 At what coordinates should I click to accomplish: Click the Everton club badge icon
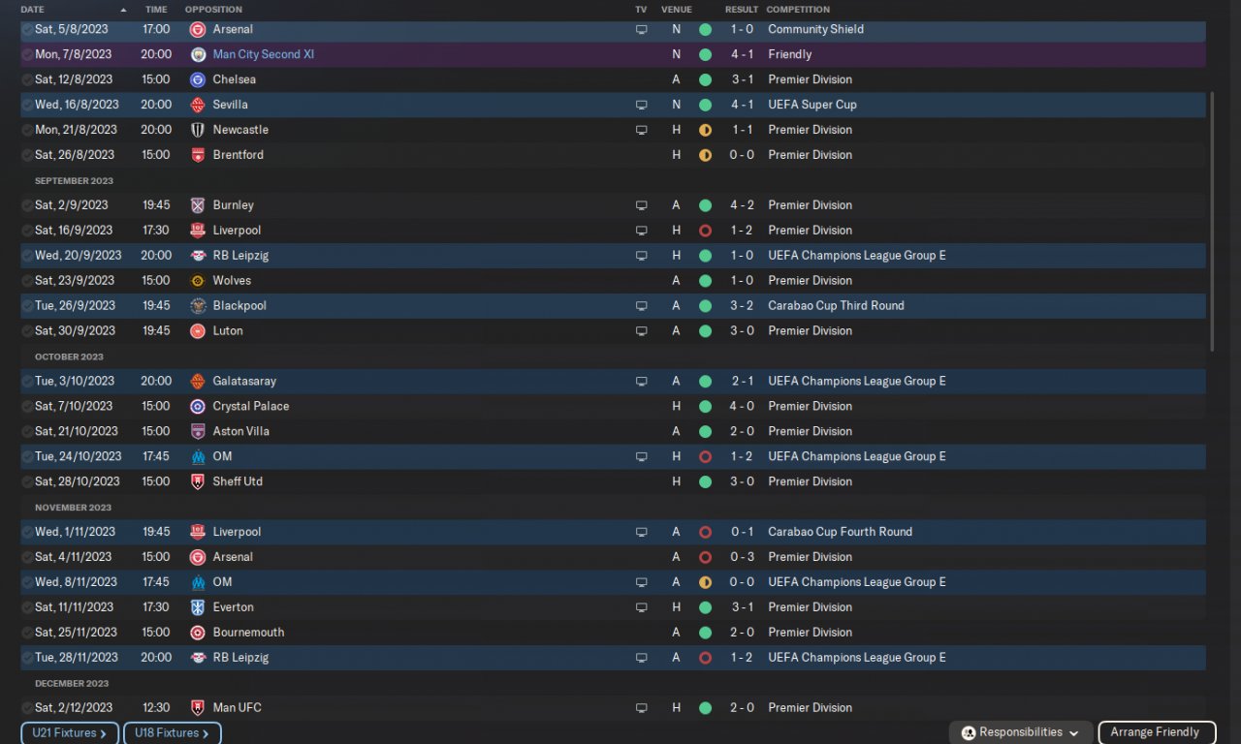[x=198, y=607]
